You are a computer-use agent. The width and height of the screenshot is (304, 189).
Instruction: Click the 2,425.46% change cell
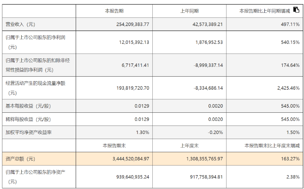click(x=288, y=88)
